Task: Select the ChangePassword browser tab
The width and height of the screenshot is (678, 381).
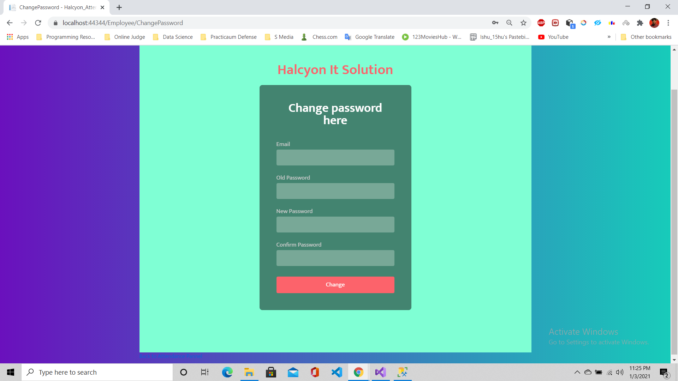Action: (56, 7)
